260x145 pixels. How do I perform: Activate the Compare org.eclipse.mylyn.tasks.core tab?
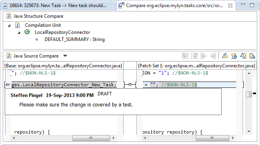pyautogui.click(x=174, y=6)
